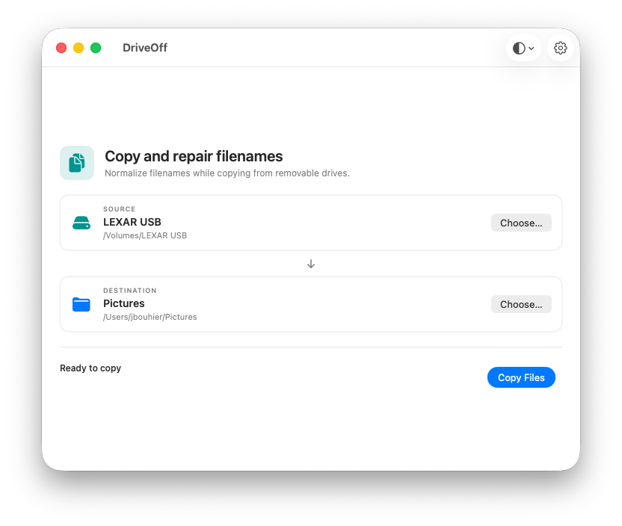Click the Ready to copy status text

(x=90, y=368)
